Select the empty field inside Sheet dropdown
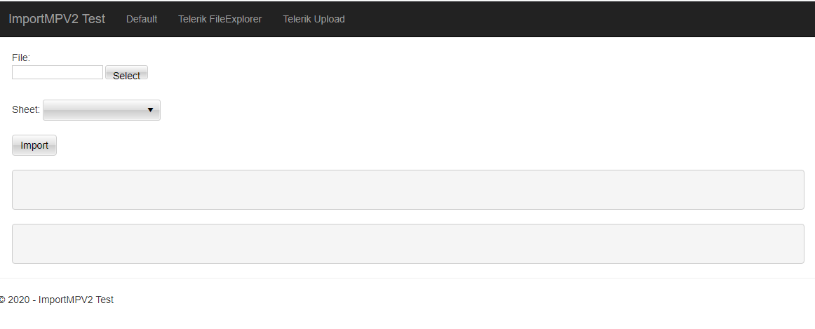This screenshot has width=815, height=329. (x=94, y=110)
